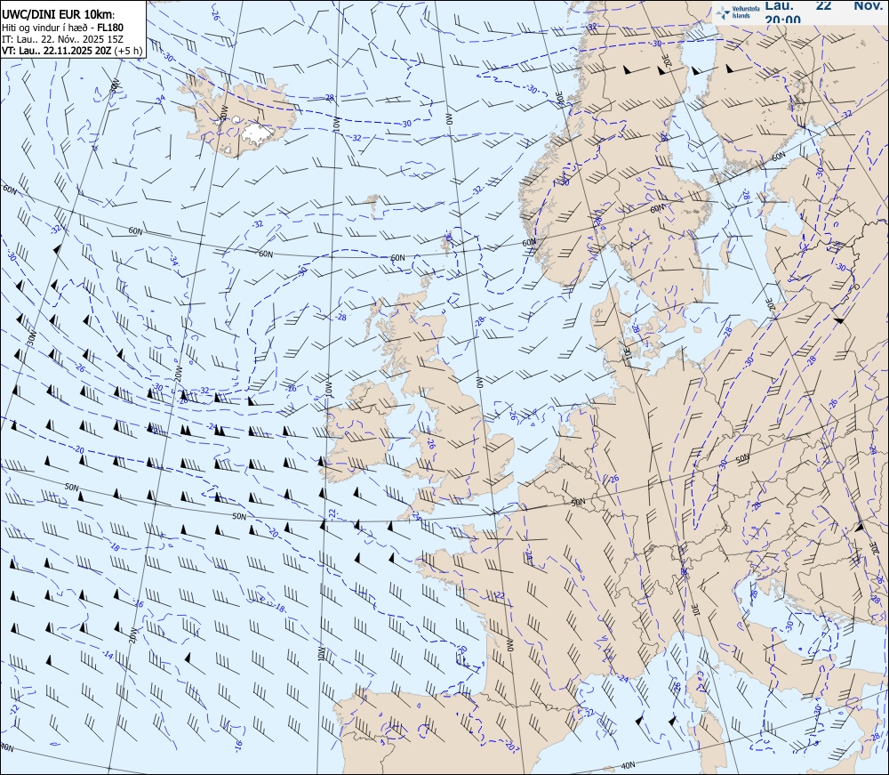Select 'Hiti og vindur í hæð - FL180' text
Screen dimensions: 889x775
(62, 28)
